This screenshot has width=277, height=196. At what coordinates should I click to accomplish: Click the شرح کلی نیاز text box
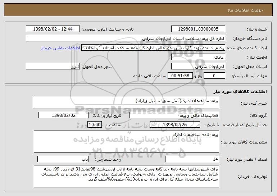click(x=126, y=103)
